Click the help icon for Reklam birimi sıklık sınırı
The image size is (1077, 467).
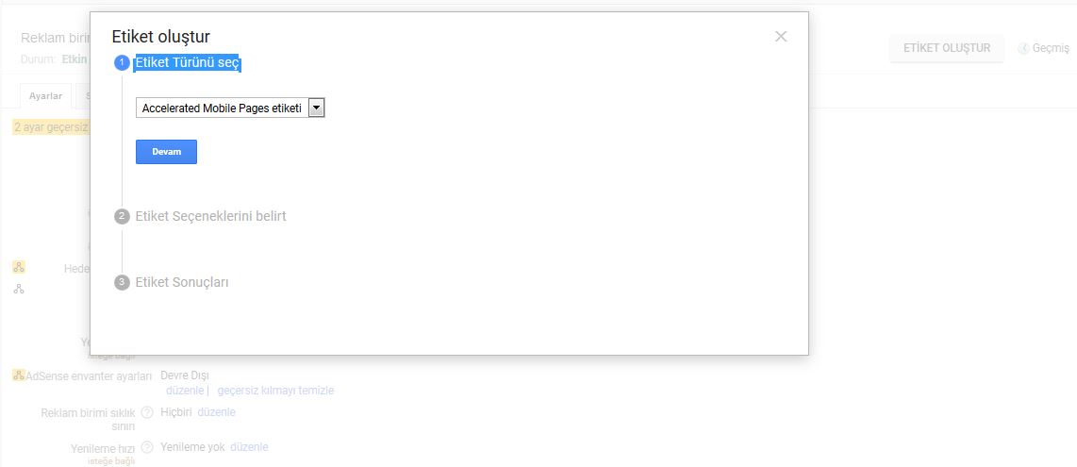[x=147, y=412]
